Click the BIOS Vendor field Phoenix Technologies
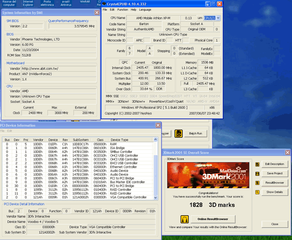This screenshot has height=240, width=292. [x=59, y=39]
